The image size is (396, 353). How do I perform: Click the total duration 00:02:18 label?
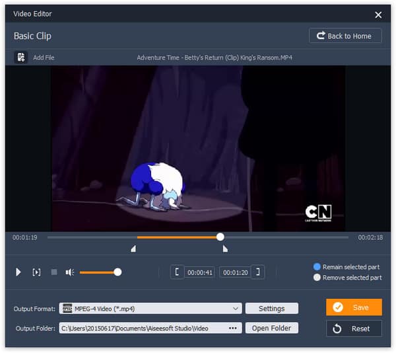pos(370,237)
